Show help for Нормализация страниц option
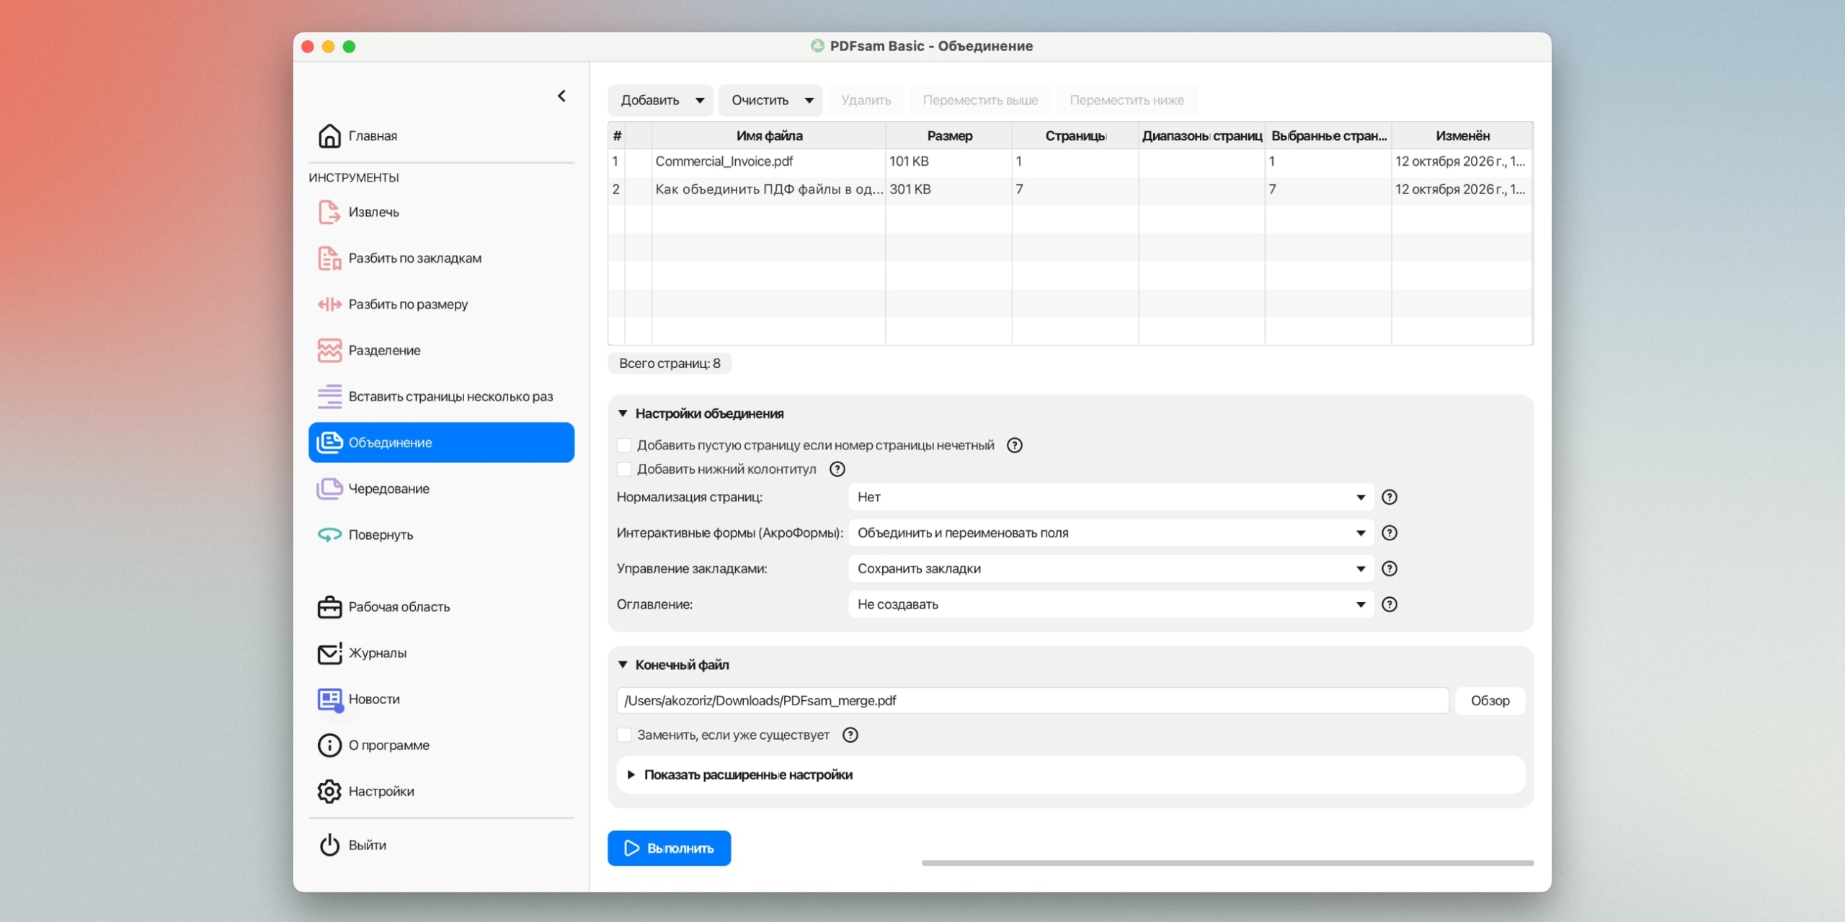 click(1390, 497)
